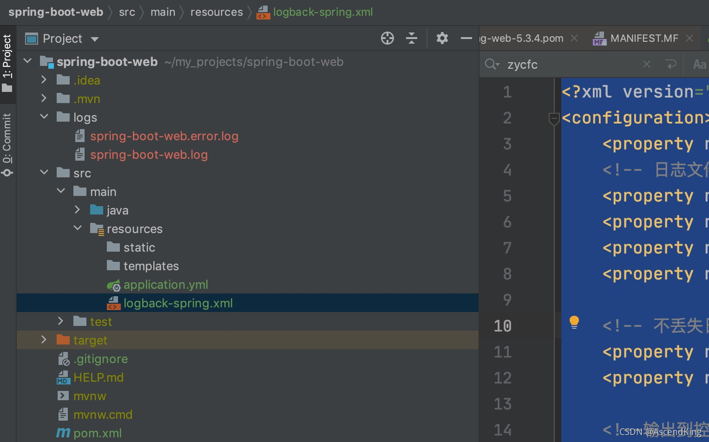Click resources in the breadcrumb path
Screen dimensions: 709x442
tap(217, 12)
